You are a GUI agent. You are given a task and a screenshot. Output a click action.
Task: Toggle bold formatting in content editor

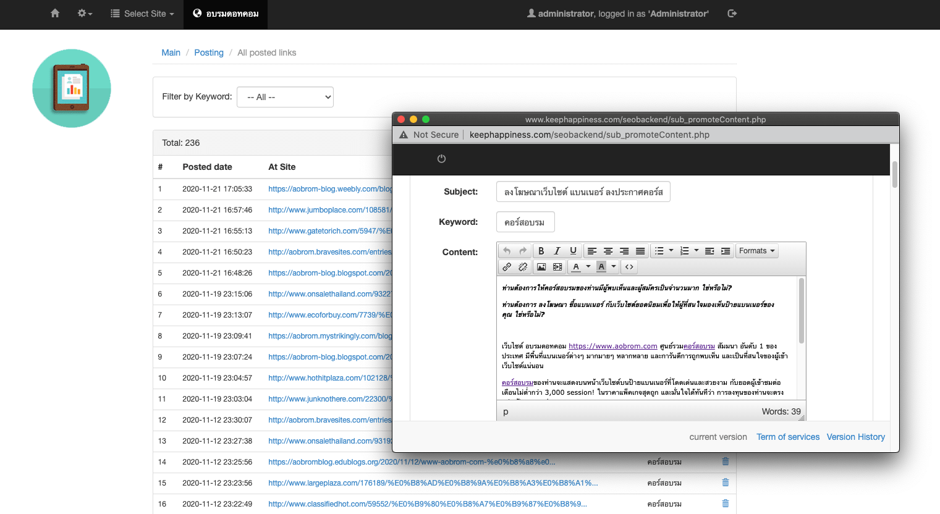[541, 251]
